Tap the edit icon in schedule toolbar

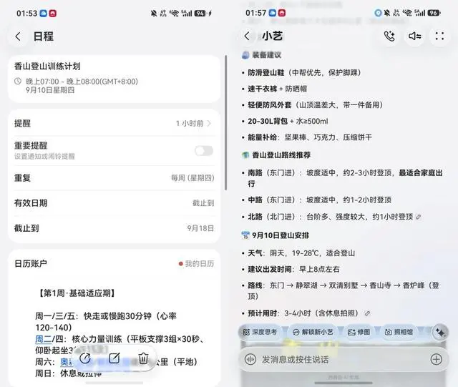(x=114, y=358)
